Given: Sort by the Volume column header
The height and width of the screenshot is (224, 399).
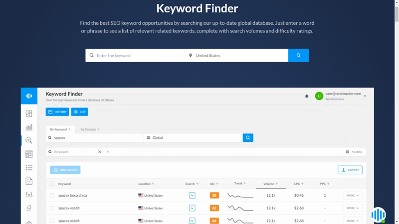Looking at the screenshot, I should [x=270, y=184].
